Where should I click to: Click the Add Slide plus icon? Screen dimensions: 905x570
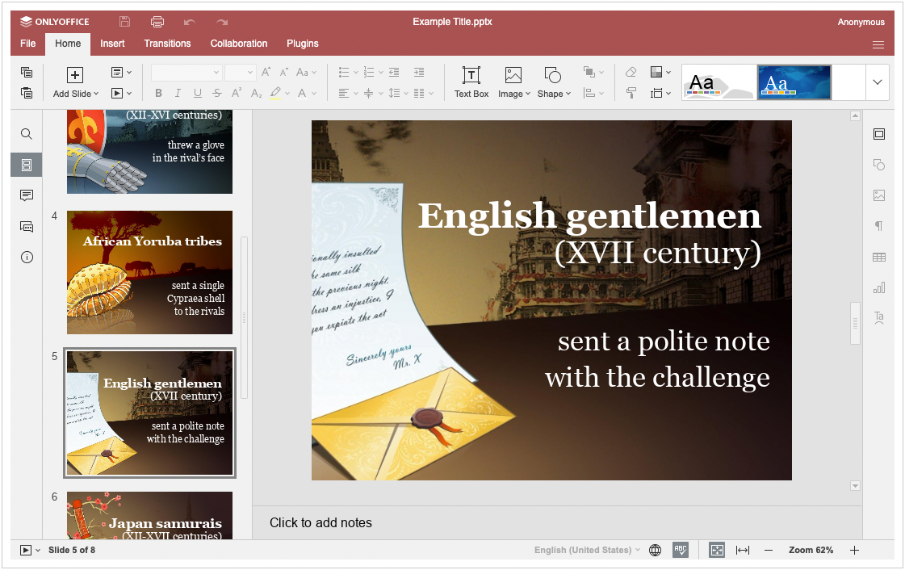pyautogui.click(x=75, y=75)
